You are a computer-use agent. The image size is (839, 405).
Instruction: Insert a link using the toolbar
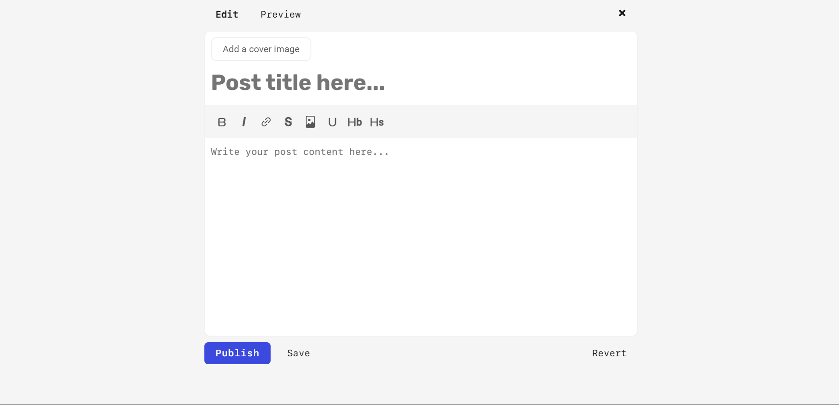coord(266,122)
